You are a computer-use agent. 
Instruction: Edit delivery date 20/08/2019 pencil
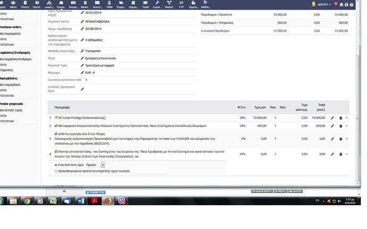tap(82, 29)
